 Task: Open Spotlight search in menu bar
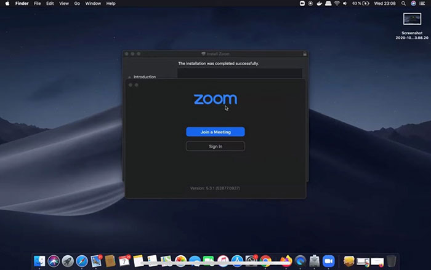(403, 4)
